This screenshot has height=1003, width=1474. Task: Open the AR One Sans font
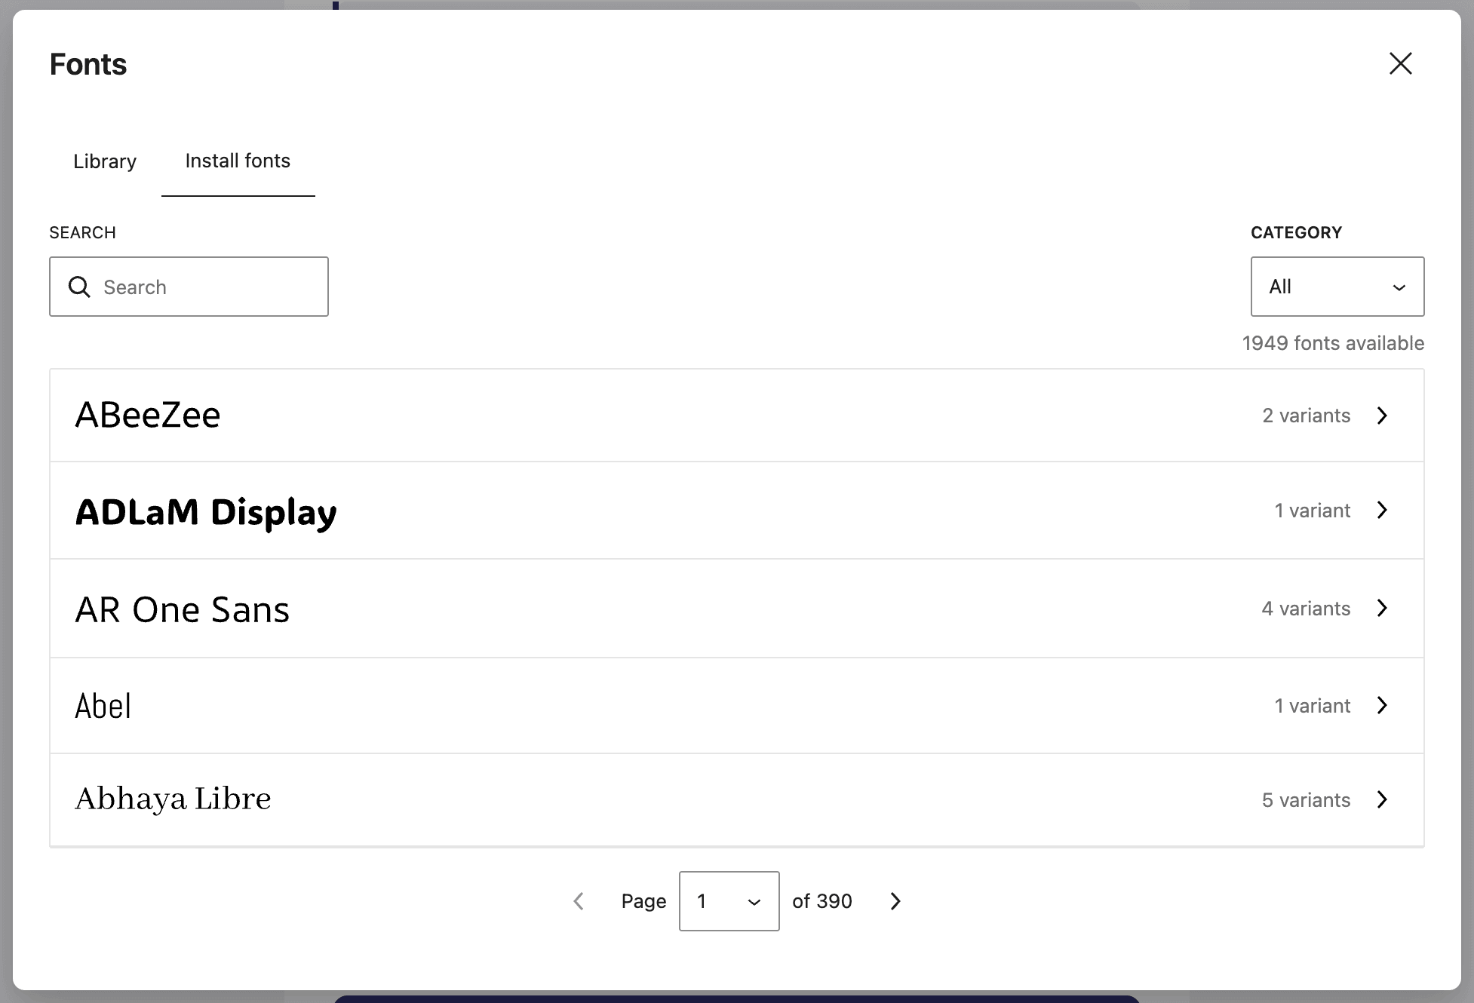(x=736, y=609)
